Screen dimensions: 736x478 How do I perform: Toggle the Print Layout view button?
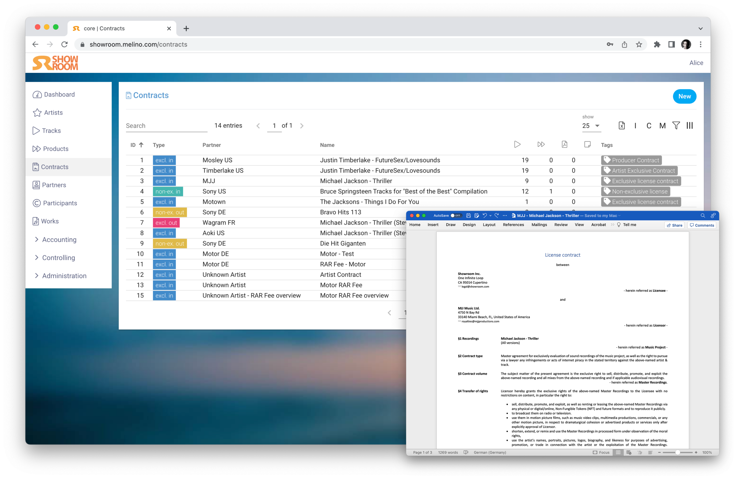(618, 452)
